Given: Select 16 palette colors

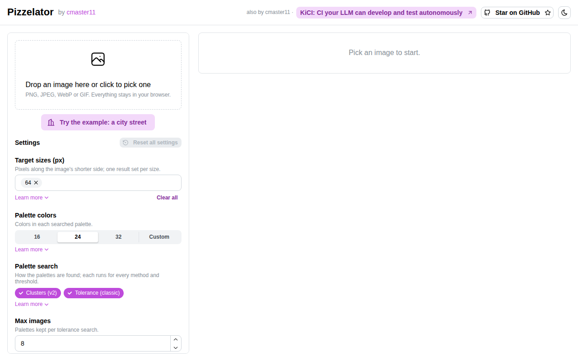Looking at the screenshot, I should pyautogui.click(x=37, y=237).
